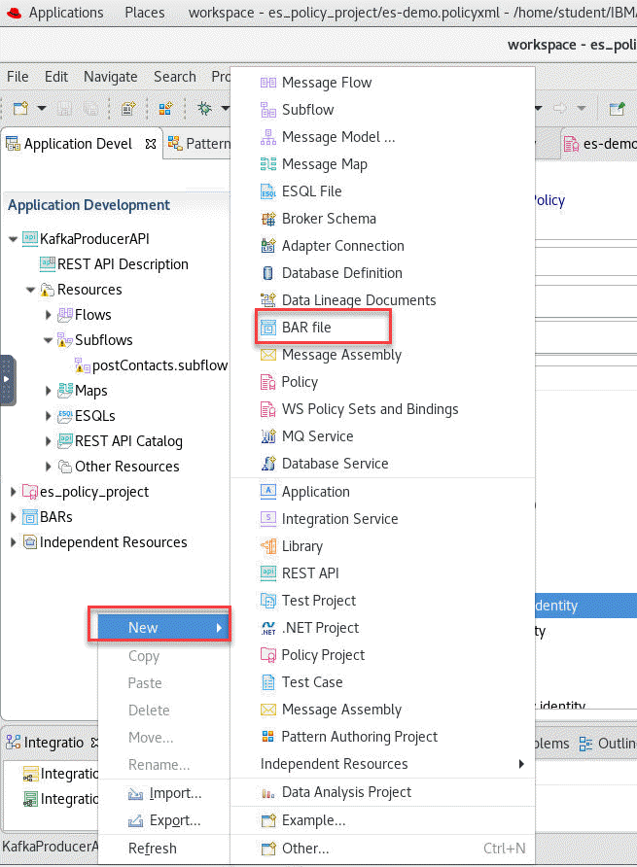637x867 pixels.
Task: Click the Policy Project icon
Action: click(267, 655)
